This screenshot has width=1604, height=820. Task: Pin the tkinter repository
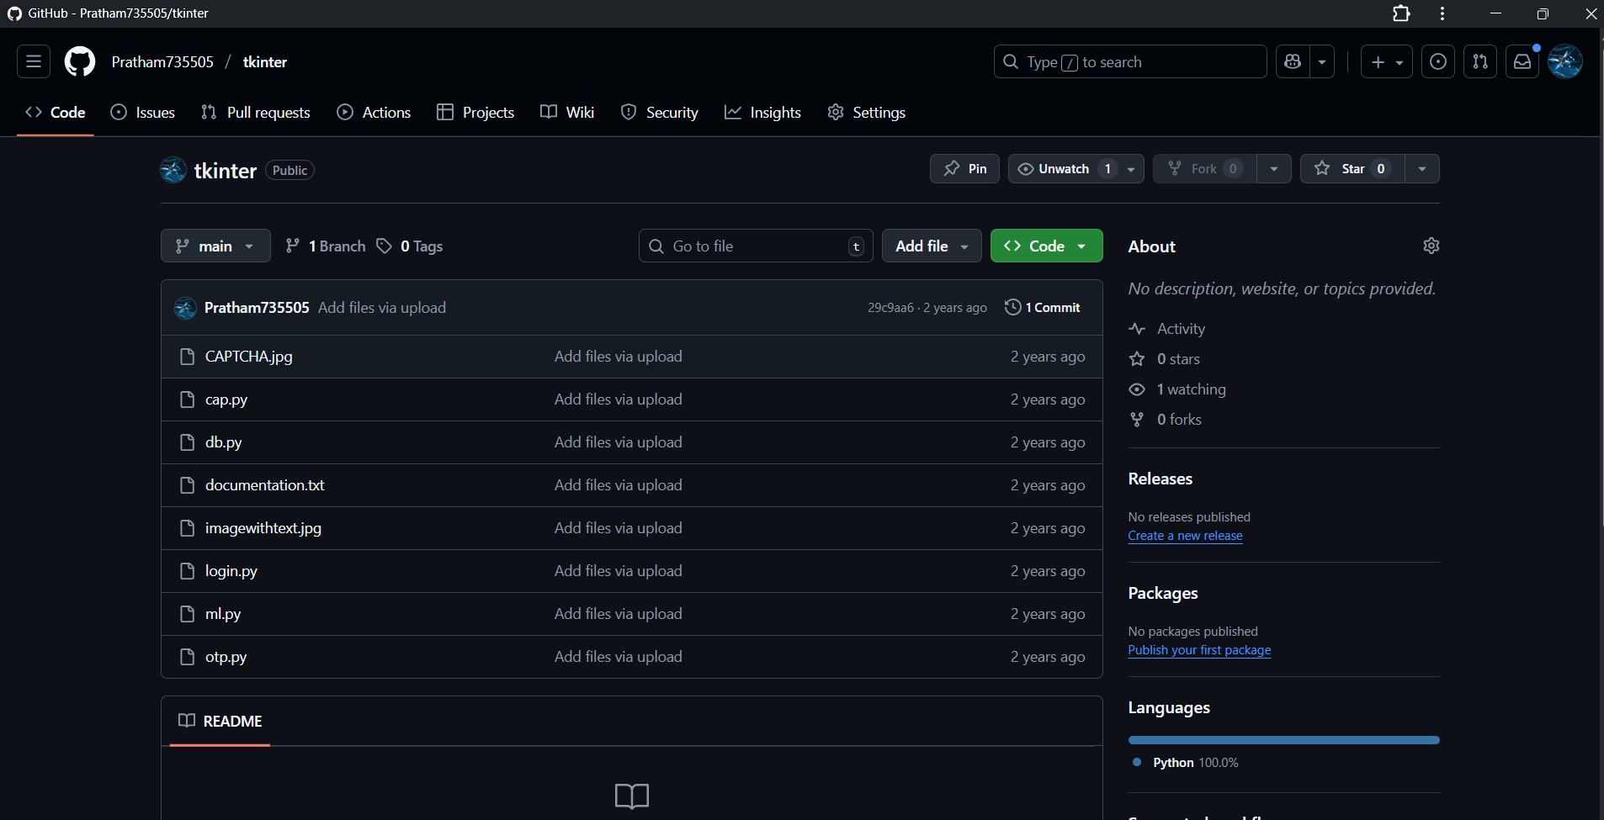[x=964, y=169]
